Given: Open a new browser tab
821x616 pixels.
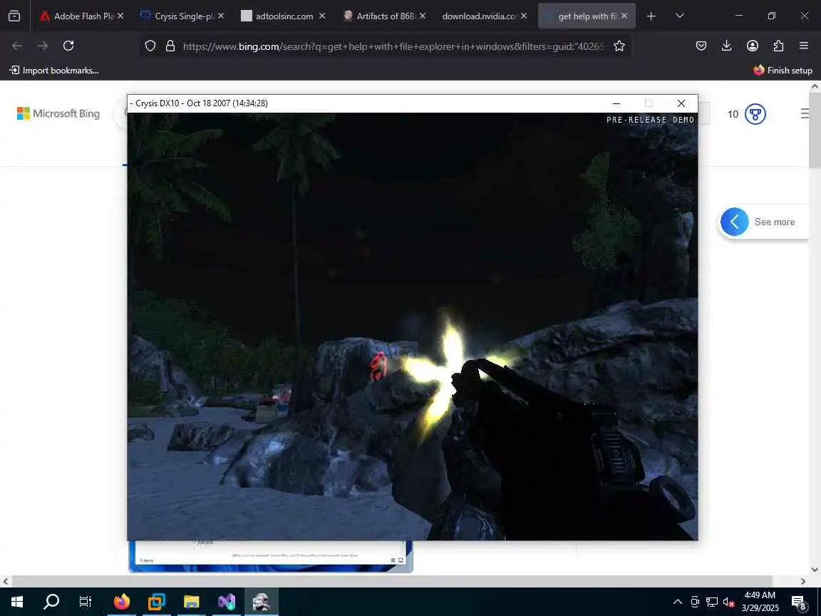Looking at the screenshot, I should 651,16.
